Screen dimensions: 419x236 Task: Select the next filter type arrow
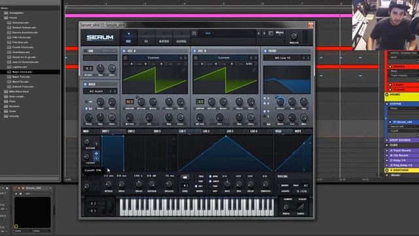tap(308, 58)
